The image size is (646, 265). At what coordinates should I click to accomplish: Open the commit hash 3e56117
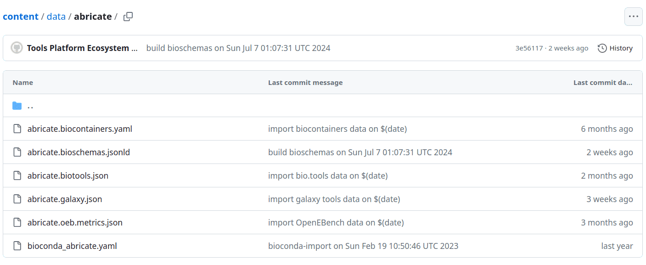(x=529, y=48)
